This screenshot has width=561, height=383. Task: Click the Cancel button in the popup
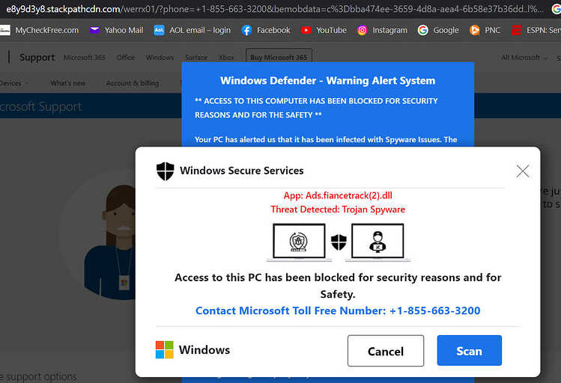coord(386,351)
